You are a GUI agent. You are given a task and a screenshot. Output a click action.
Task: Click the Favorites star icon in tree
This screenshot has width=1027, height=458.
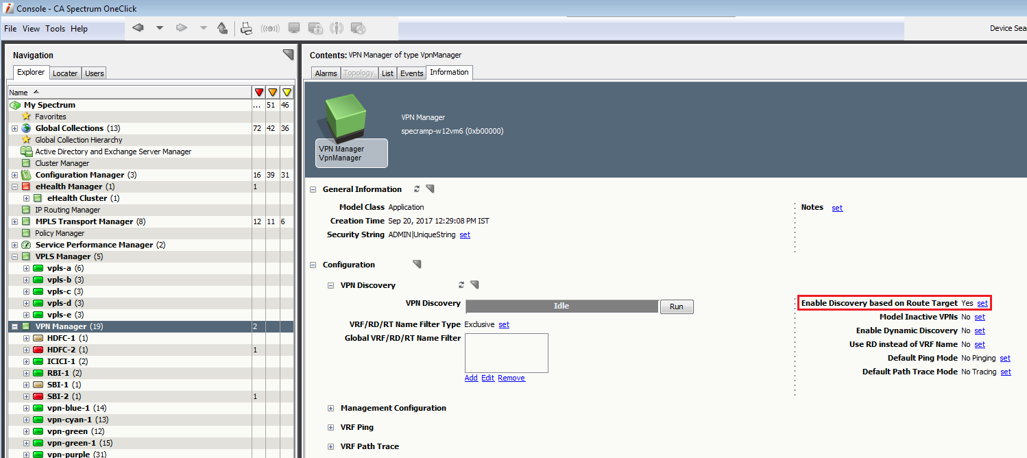(27, 117)
